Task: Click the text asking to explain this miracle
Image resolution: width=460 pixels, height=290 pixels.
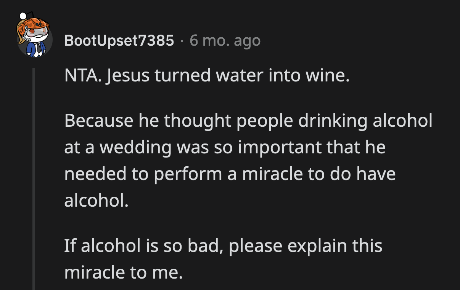Action: pos(224,259)
